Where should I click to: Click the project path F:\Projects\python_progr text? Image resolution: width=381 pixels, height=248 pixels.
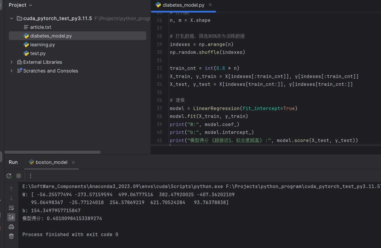coord(122,18)
